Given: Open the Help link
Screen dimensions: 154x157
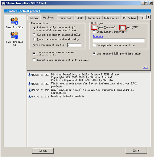Looking at the screenshot, I should click(145, 67).
